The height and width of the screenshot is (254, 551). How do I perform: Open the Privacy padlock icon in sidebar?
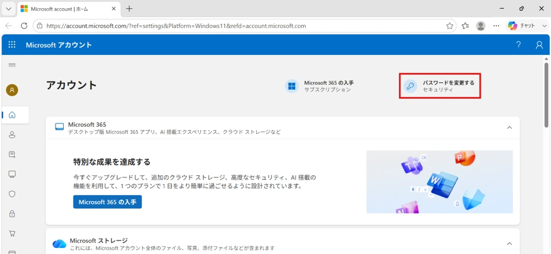(12, 214)
